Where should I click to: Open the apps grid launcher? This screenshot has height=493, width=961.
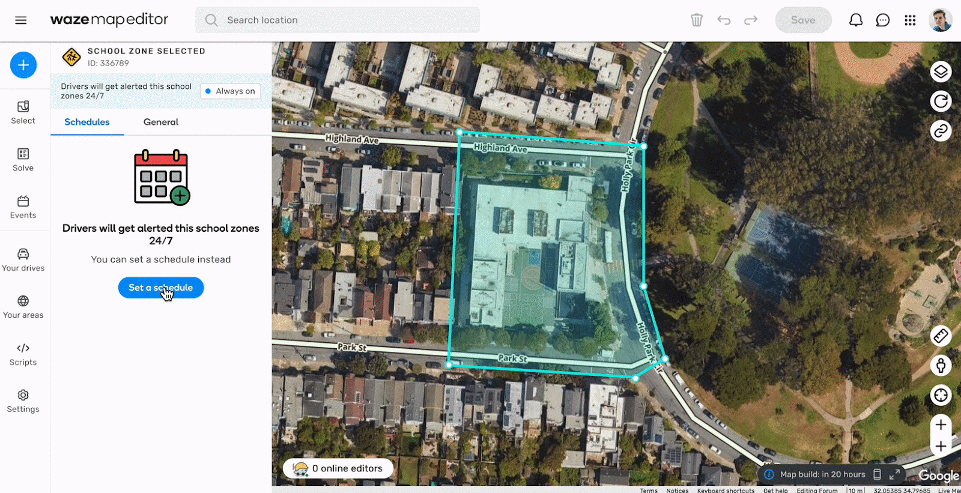tap(910, 20)
